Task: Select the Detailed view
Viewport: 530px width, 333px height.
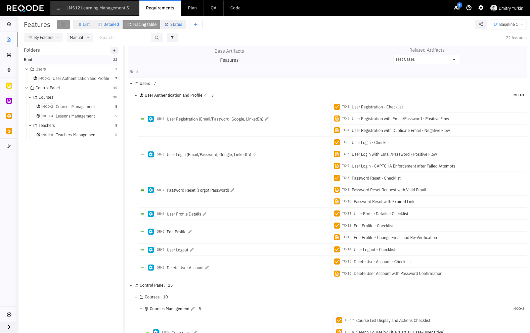Action: tap(108, 25)
